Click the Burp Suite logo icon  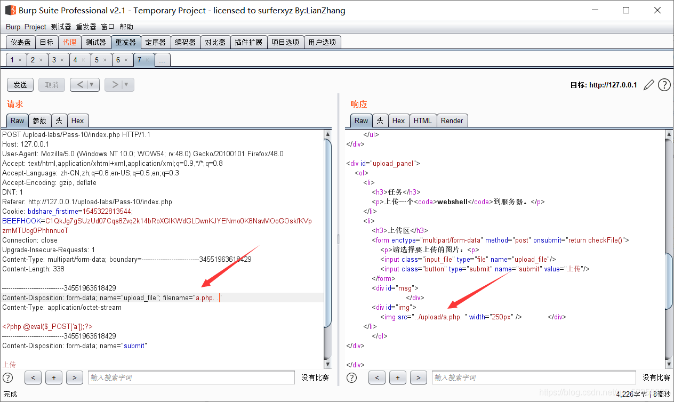coord(10,10)
